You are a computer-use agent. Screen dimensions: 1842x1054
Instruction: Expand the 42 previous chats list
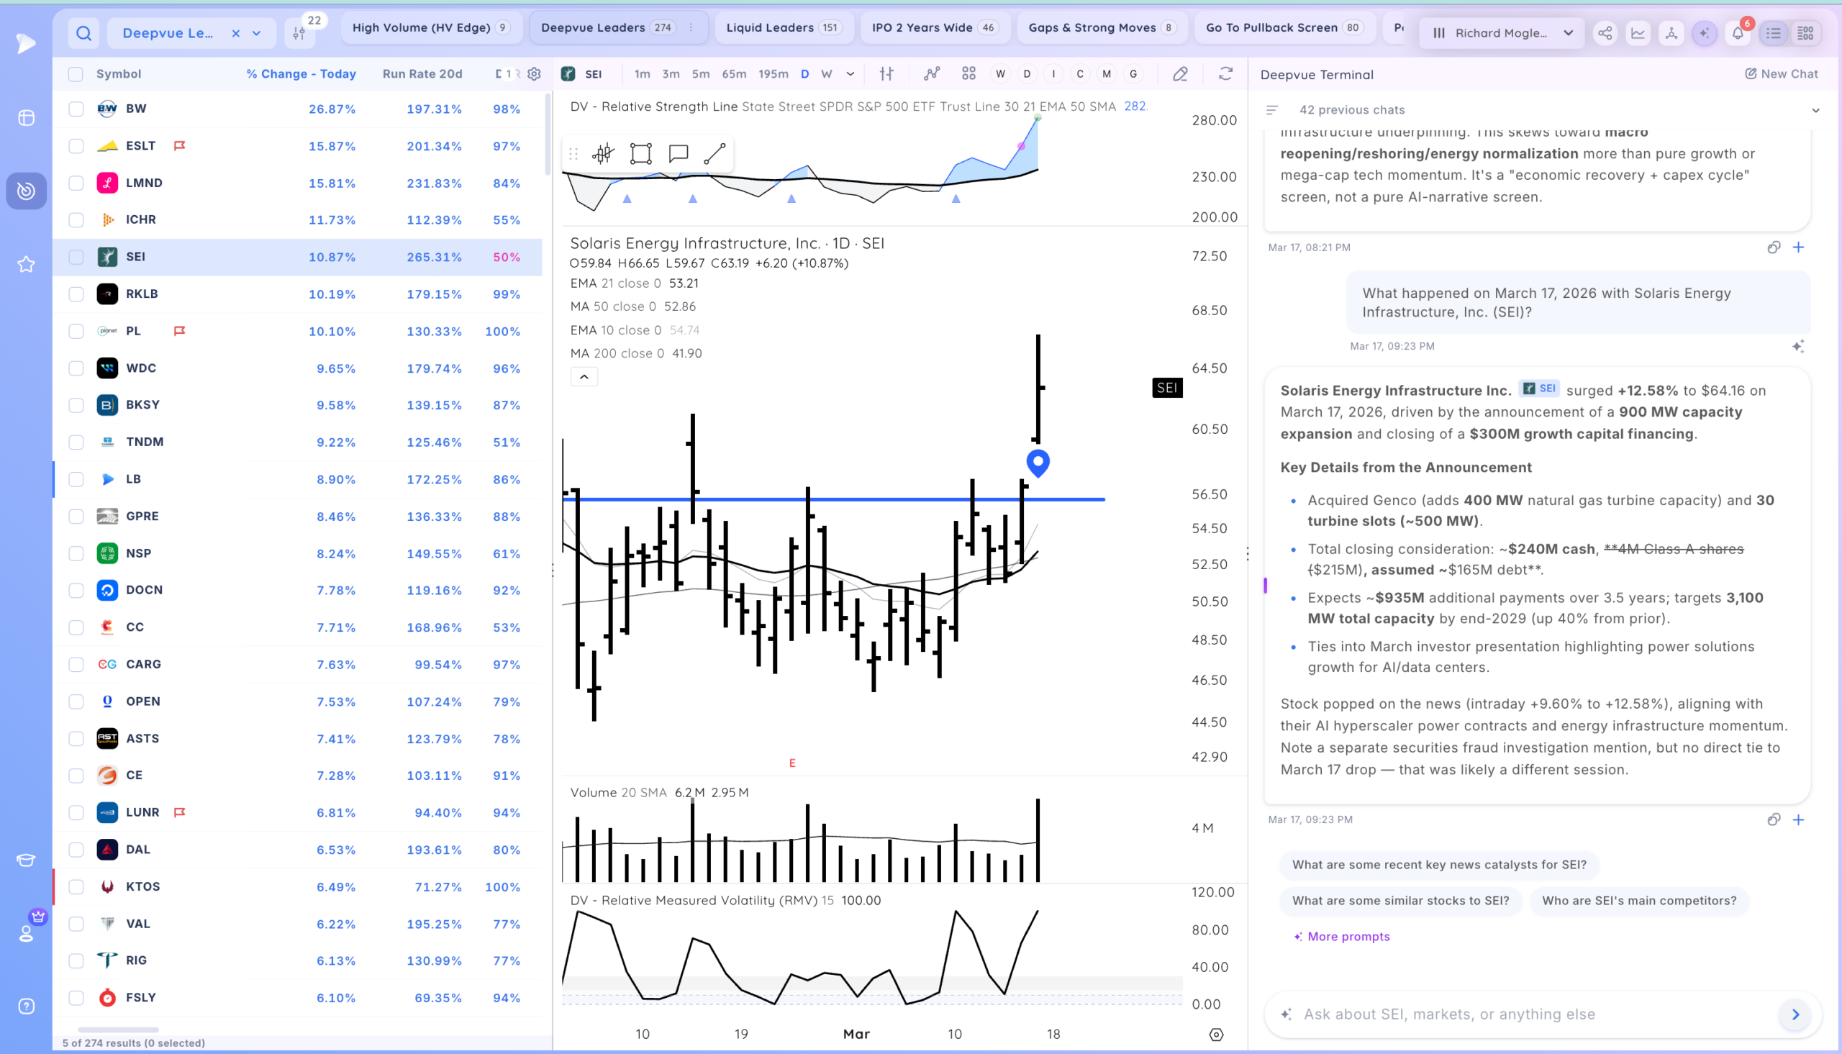point(1815,110)
